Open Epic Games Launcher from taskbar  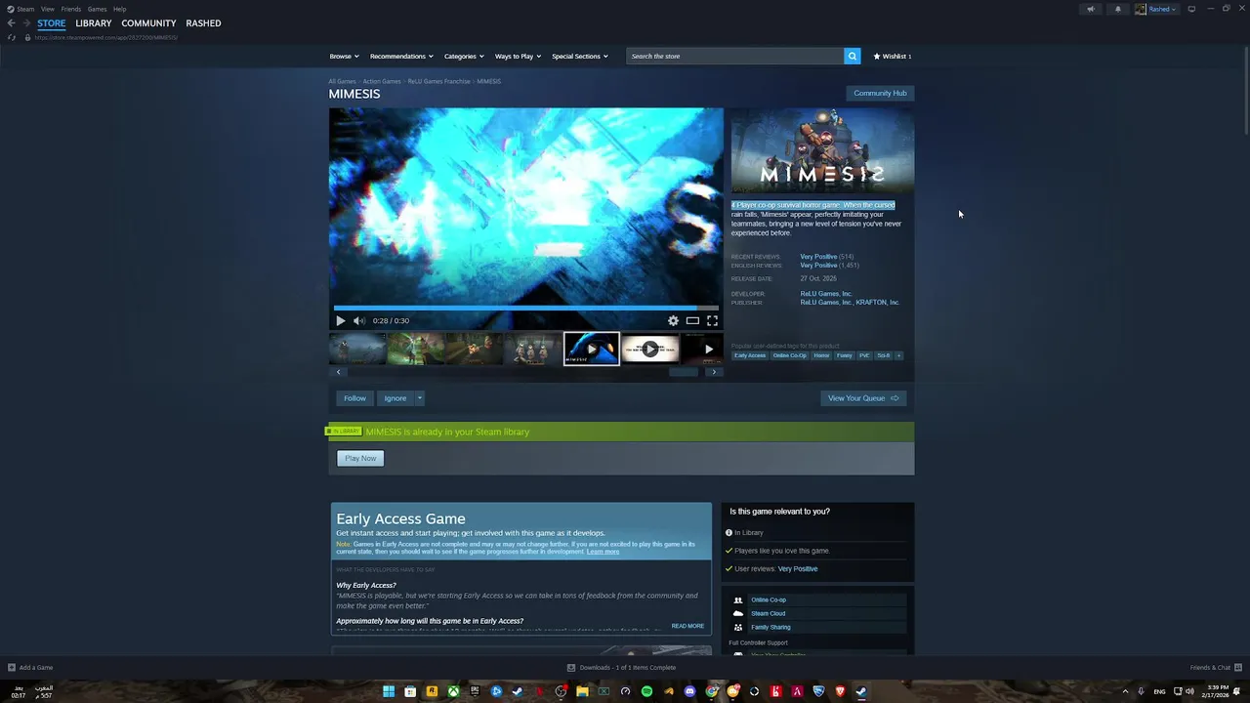[x=475, y=691]
